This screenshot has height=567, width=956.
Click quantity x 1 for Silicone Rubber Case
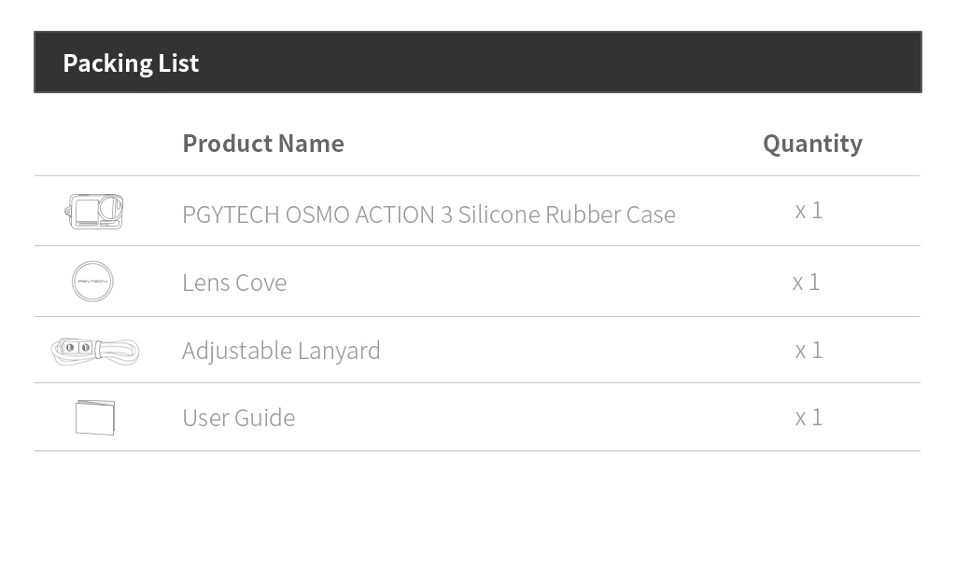coord(808,211)
